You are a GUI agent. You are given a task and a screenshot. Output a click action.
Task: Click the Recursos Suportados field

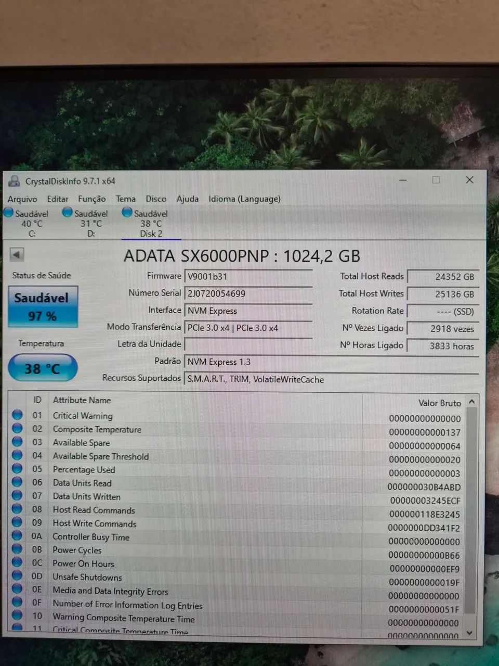pos(331,379)
